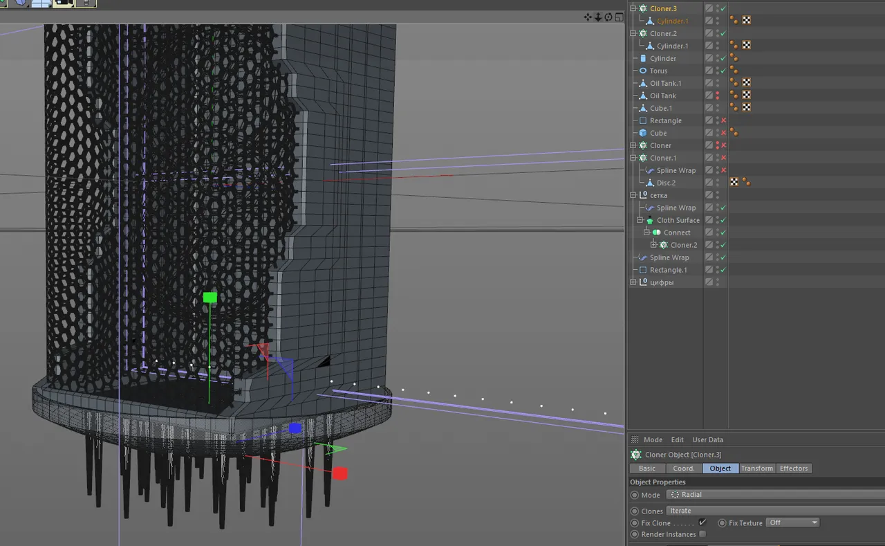Select the Object tab

tap(720, 468)
